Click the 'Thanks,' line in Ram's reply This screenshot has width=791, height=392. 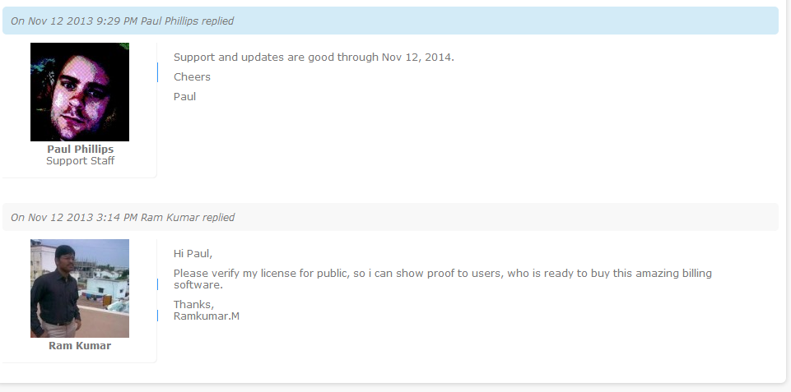point(193,304)
